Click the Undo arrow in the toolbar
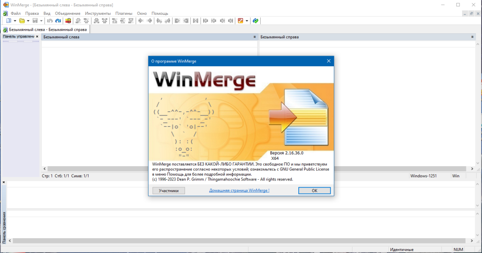 [50, 21]
